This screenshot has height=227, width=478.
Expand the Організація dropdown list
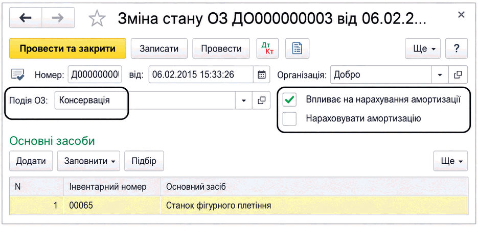point(440,74)
